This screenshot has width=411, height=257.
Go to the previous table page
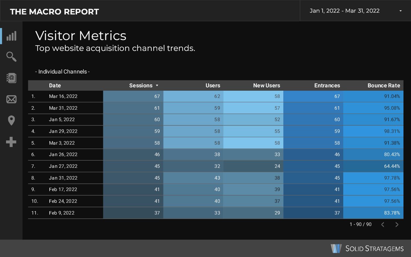pos(383,224)
